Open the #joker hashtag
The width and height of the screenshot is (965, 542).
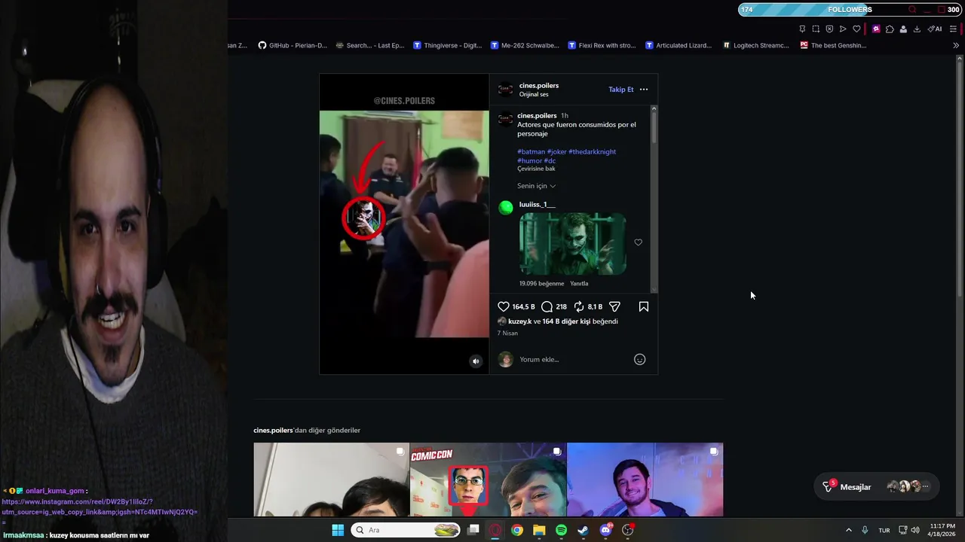point(556,151)
